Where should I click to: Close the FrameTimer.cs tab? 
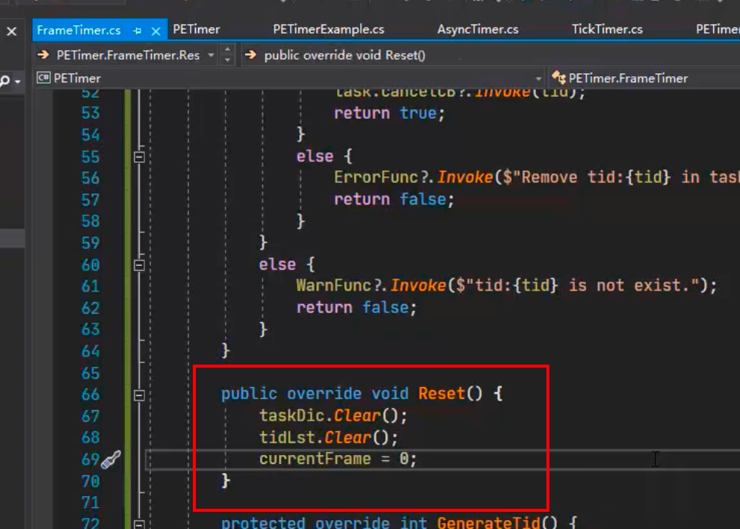point(155,31)
